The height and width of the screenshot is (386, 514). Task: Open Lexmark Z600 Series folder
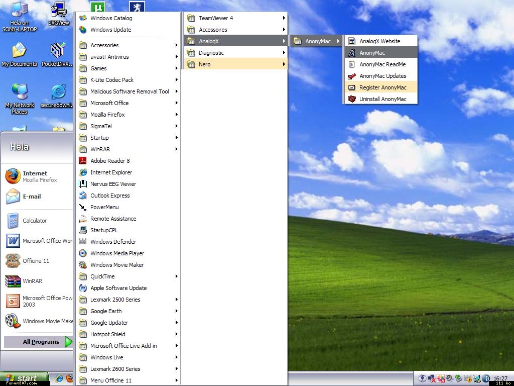[128, 369]
